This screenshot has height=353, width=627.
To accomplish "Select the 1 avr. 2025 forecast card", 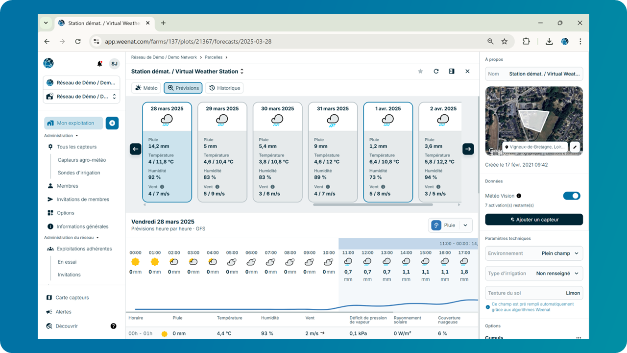I will [x=388, y=152].
